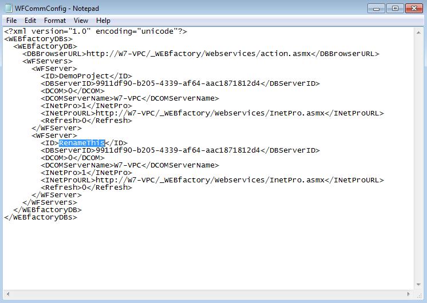Open the File menu

[x=11, y=21]
